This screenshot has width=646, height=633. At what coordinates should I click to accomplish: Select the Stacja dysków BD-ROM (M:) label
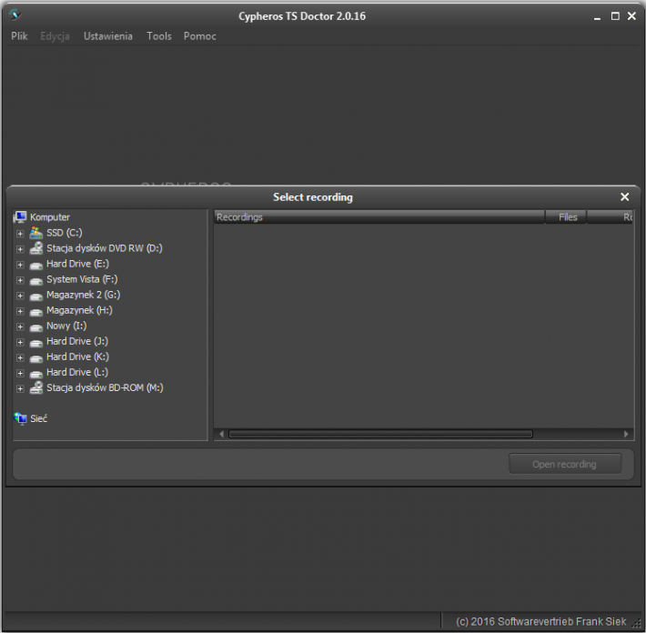click(x=105, y=387)
